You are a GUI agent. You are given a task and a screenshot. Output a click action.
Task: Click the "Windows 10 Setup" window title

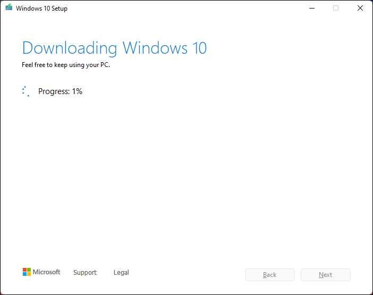[x=41, y=9]
